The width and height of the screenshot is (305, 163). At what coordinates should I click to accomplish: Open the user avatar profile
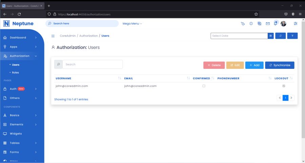pyautogui.click(x=283, y=24)
